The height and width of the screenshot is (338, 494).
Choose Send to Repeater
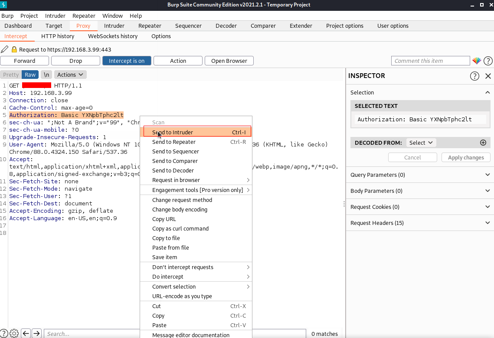(196, 142)
